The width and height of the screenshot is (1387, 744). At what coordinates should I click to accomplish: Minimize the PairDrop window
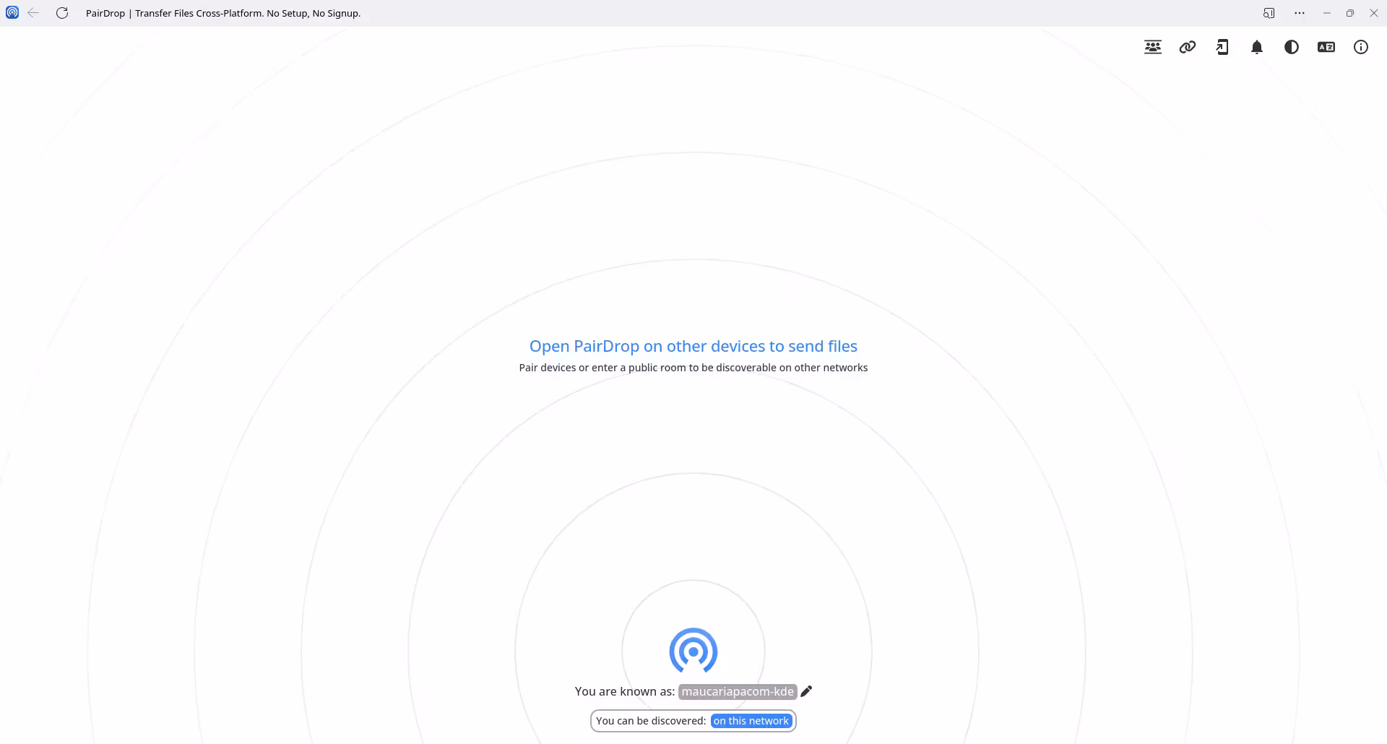(x=1326, y=13)
